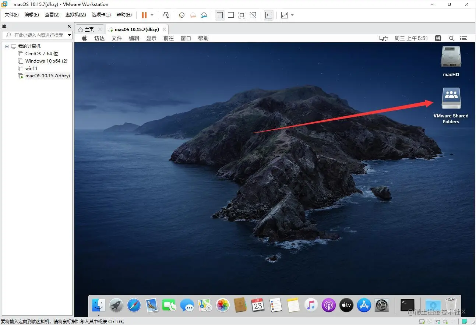Toggle the thumbnail bar visibility
This screenshot has width=476, height=325.
click(231, 15)
